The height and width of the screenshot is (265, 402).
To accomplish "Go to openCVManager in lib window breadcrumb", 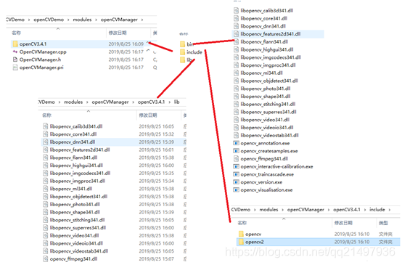I will pos(110,102).
